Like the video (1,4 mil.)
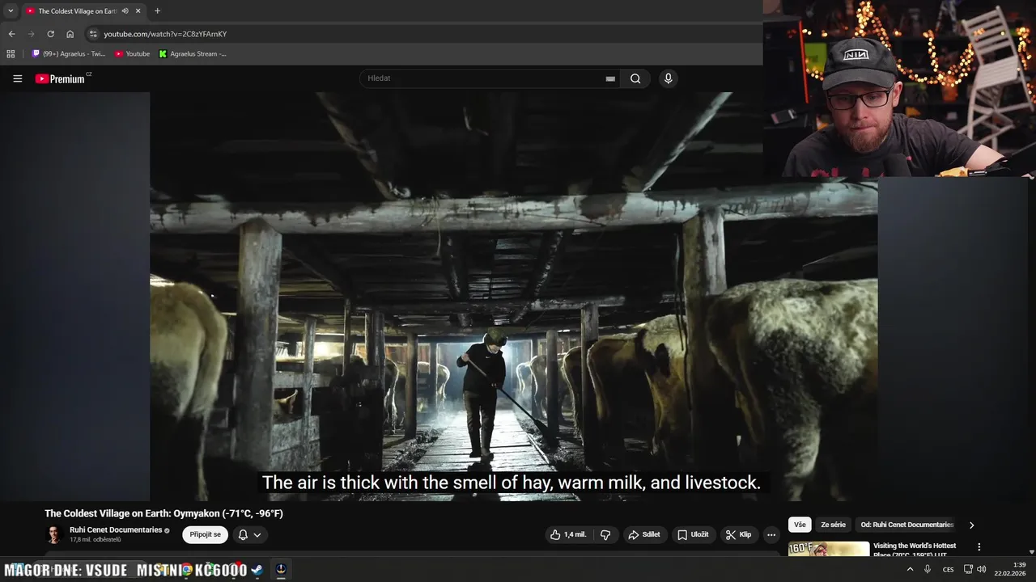 (x=568, y=534)
